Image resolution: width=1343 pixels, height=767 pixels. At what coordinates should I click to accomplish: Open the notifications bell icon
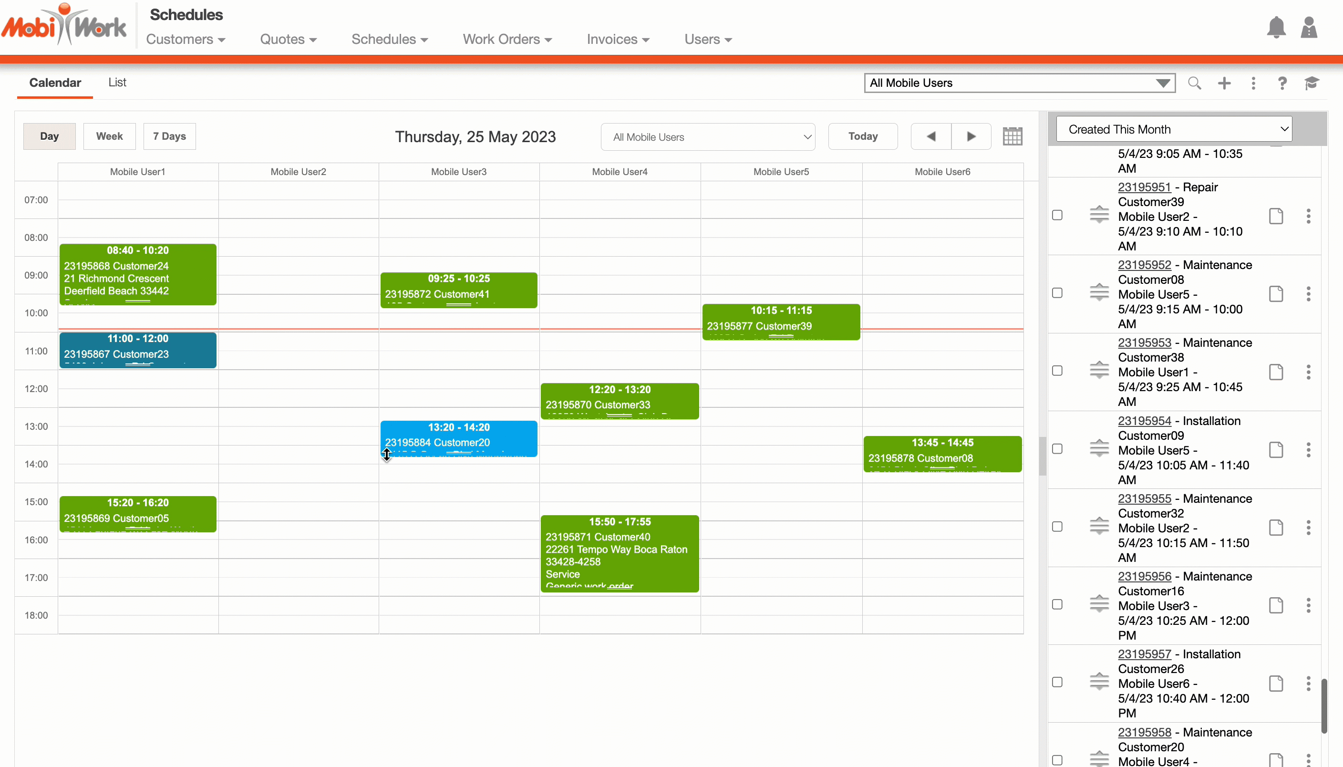pyautogui.click(x=1276, y=27)
